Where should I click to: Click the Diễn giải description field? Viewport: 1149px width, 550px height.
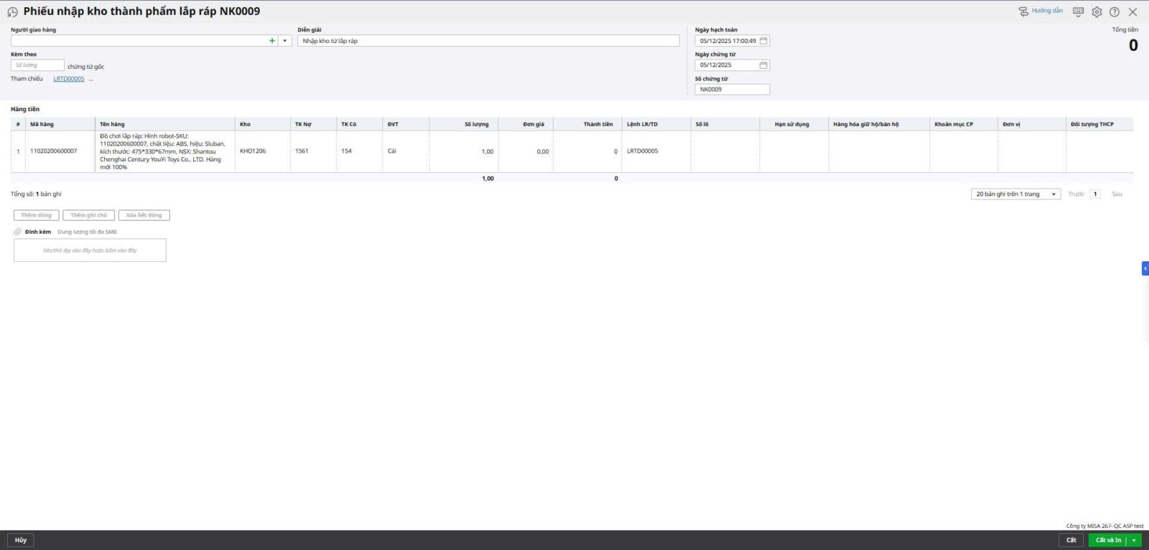pyautogui.click(x=488, y=41)
